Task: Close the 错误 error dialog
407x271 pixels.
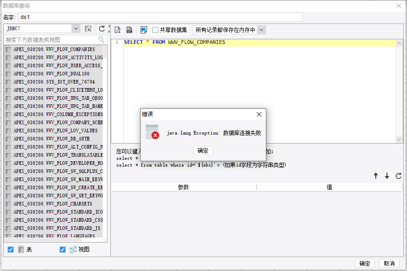Action: click(259, 114)
